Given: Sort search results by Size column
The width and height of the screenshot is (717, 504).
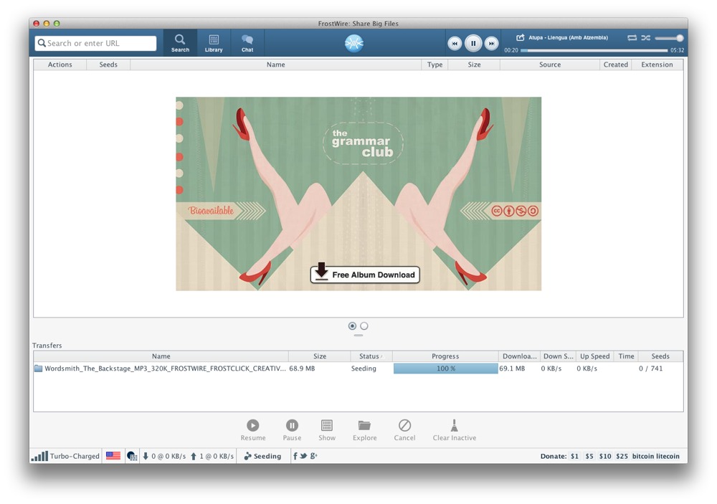Looking at the screenshot, I should pos(474,65).
